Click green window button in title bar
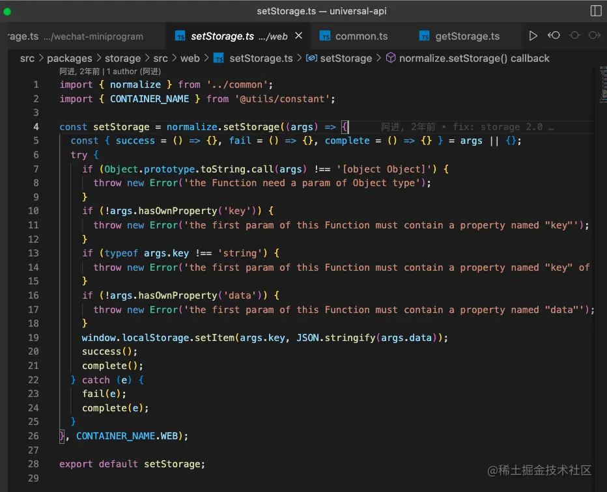Viewport: 607px width, 492px height. click(7, 12)
